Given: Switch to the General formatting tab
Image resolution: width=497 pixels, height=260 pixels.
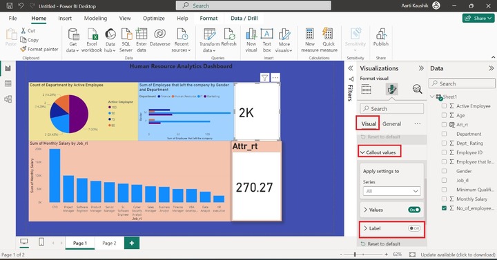Looking at the screenshot, I should pyautogui.click(x=392, y=124).
